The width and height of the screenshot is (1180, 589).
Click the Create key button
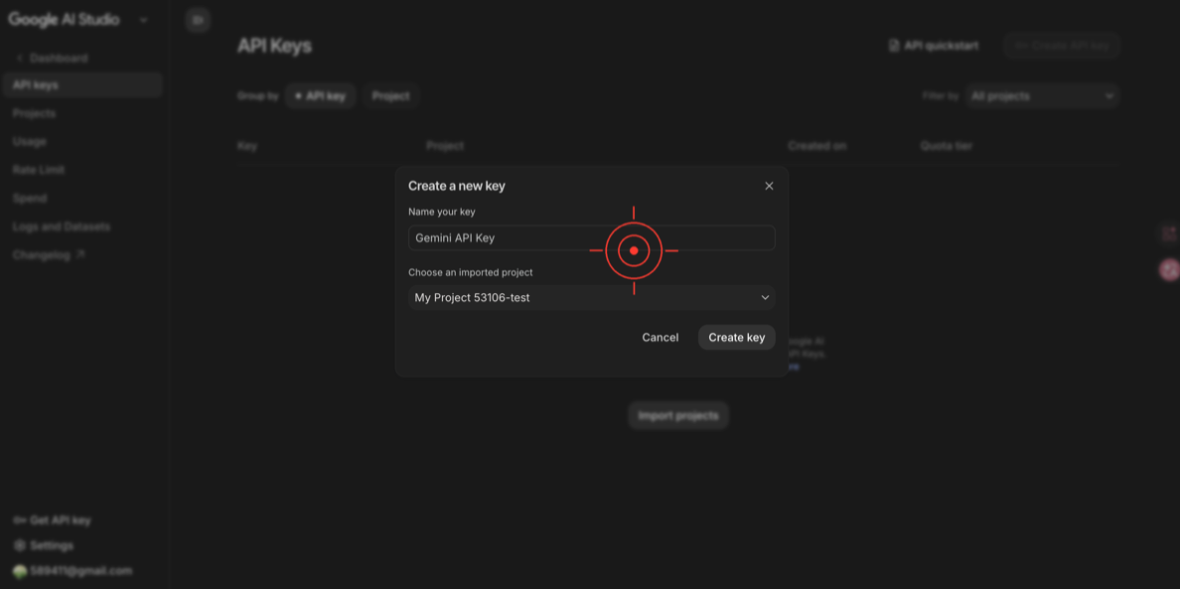(736, 337)
